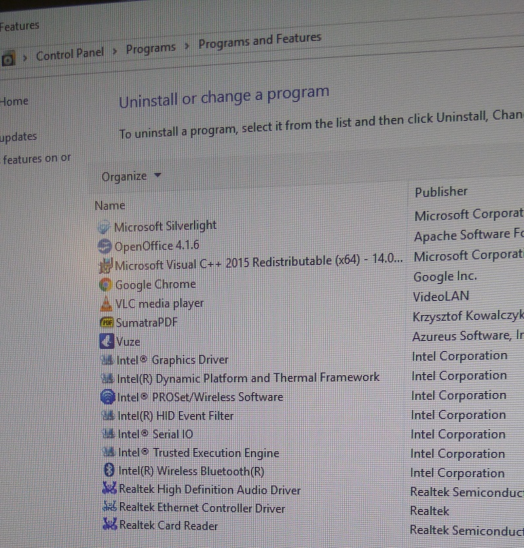Open the Organize dropdown menu

pos(131,177)
